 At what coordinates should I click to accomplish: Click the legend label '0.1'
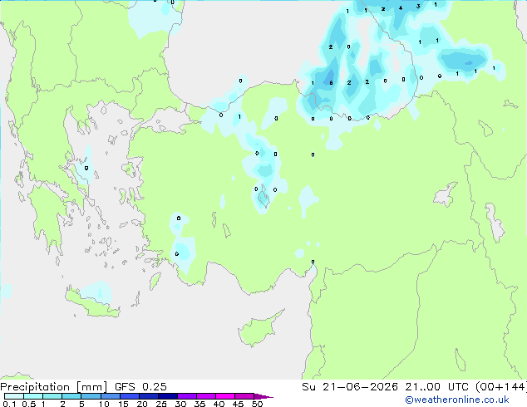pyautogui.click(x=9, y=404)
